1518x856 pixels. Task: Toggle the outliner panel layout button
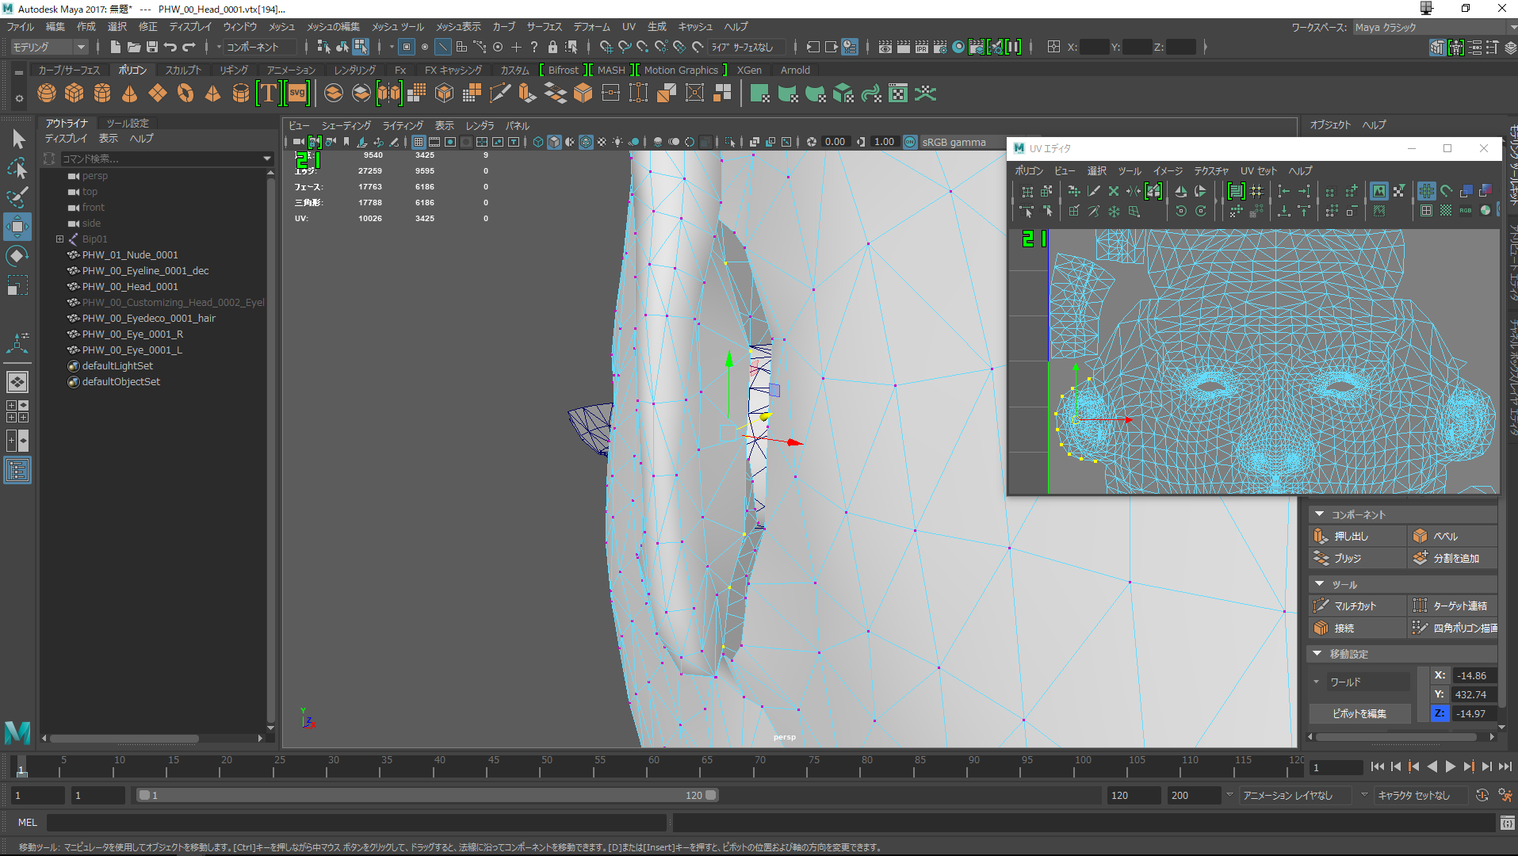(x=17, y=471)
